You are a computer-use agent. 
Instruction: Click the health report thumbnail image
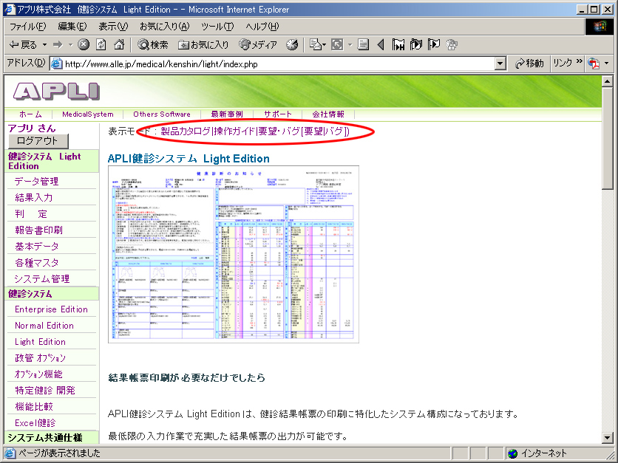pos(233,254)
